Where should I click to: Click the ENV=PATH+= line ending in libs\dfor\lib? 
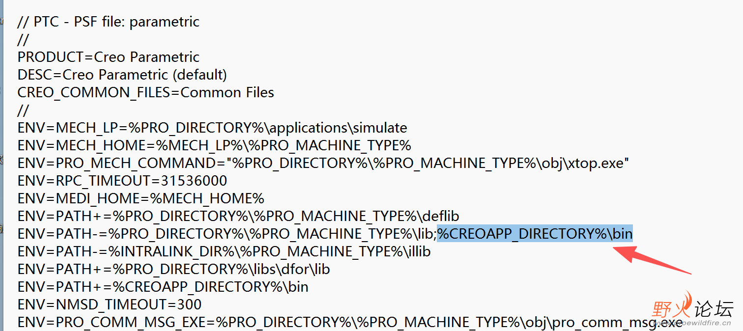click(x=173, y=269)
